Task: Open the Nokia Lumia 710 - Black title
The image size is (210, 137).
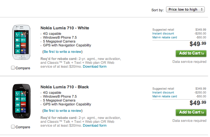Action: coord(65,87)
